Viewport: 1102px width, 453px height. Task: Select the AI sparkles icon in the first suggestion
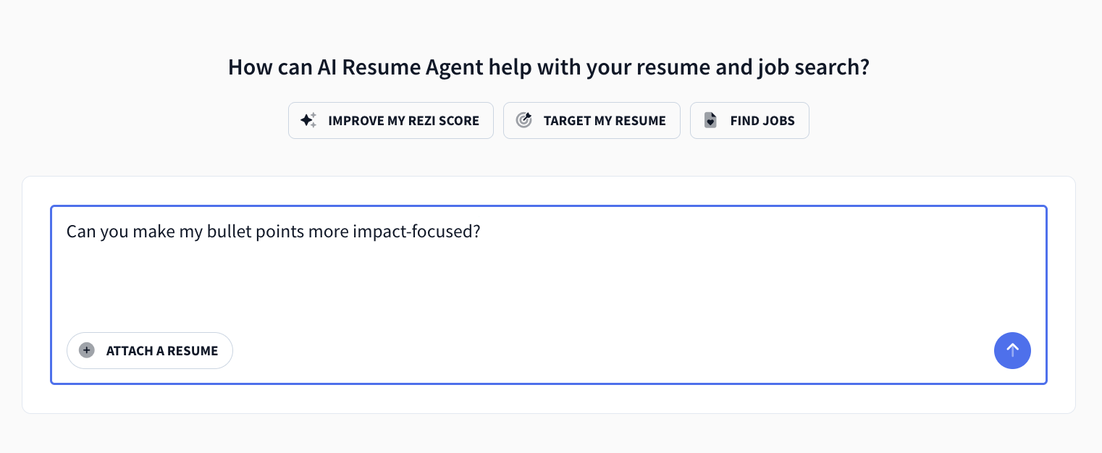[308, 120]
